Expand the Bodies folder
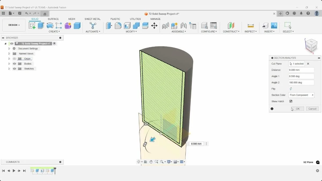The image size is (322, 181). coord(9,64)
